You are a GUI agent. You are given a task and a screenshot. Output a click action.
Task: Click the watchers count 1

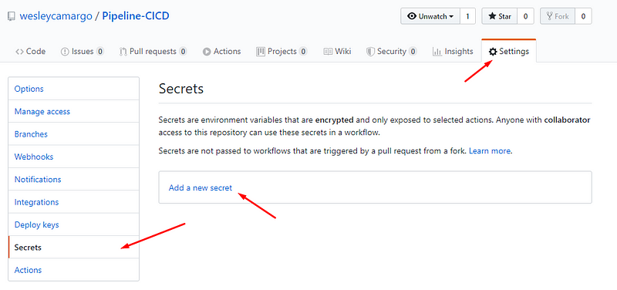click(x=467, y=16)
